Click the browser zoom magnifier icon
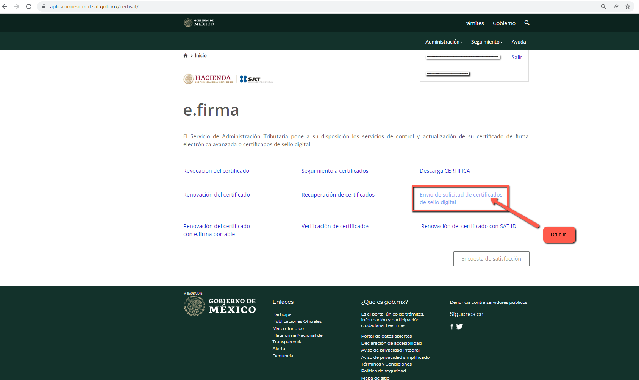This screenshot has width=639, height=380. (603, 6)
